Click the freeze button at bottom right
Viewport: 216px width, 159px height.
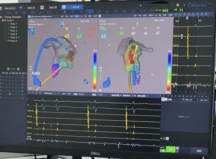tap(199, 151)
